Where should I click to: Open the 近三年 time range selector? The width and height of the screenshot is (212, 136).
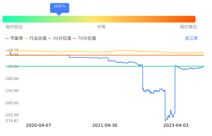coord(191,38)
